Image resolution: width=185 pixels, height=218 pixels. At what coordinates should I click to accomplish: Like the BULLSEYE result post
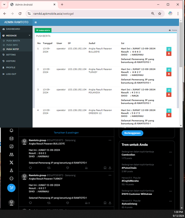[x=68, y=168]
